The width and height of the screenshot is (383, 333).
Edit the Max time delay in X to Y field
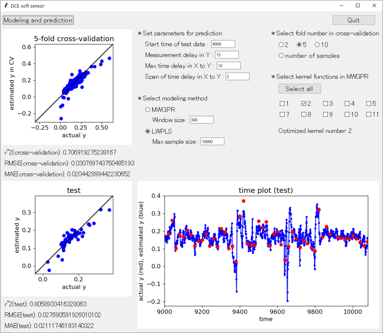(x=229, y=66)
